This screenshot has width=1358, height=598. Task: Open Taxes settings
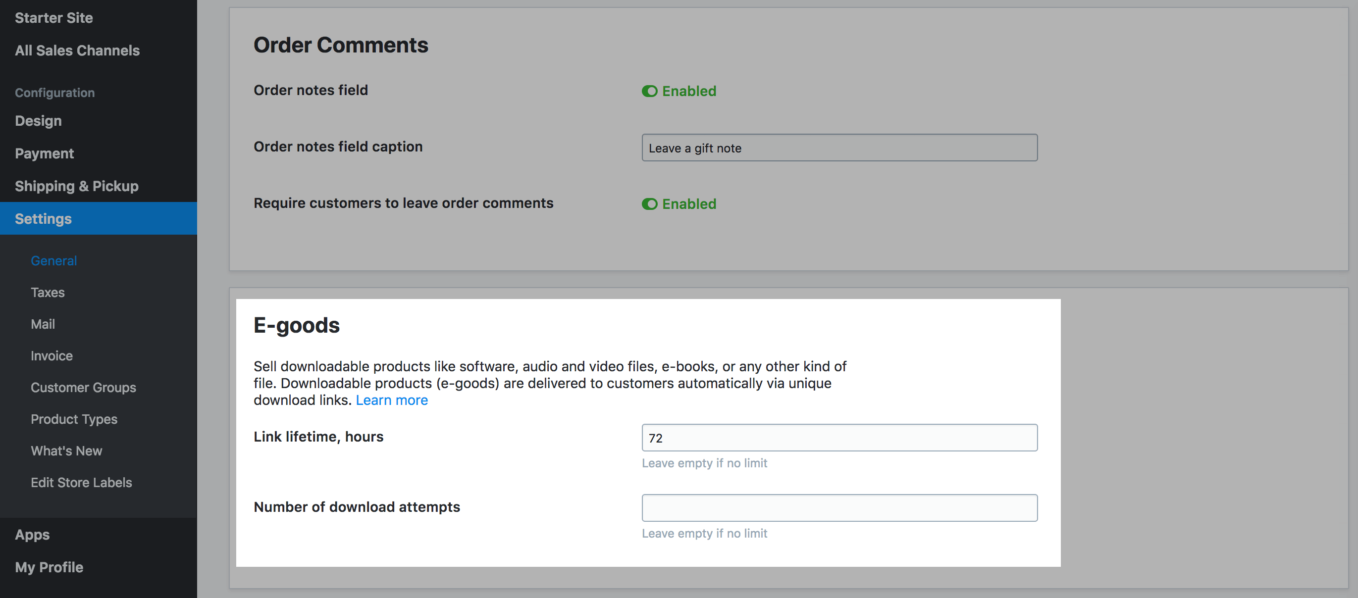point(48,292)
